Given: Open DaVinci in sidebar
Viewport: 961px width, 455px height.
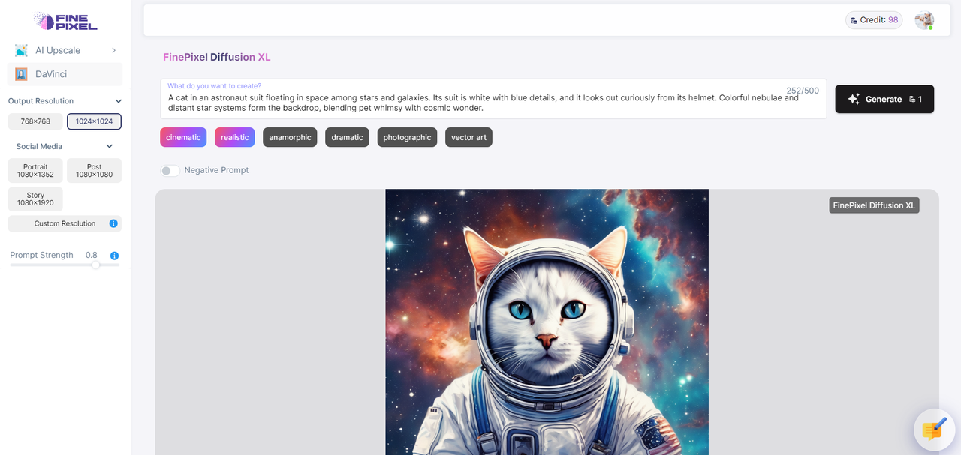Looking at the screenshot, I should (x=65, y=74).
